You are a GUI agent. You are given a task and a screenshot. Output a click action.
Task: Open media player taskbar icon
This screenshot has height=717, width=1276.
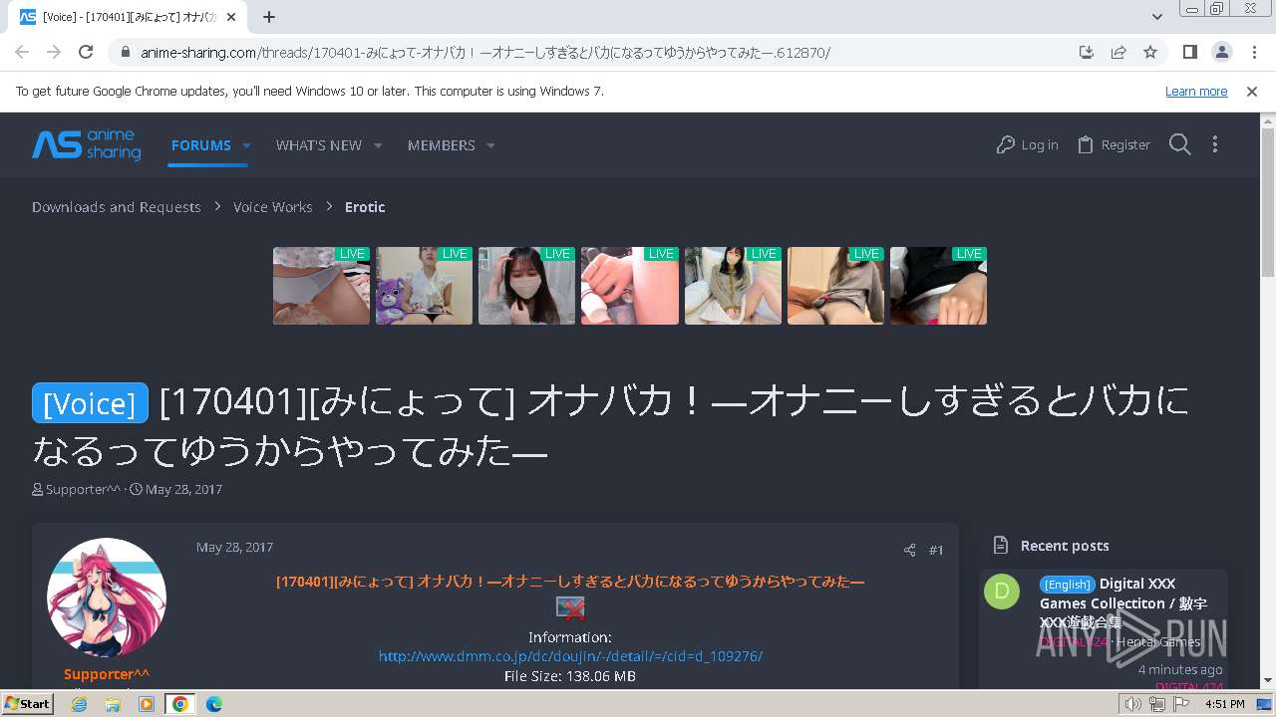pos(147,704)
